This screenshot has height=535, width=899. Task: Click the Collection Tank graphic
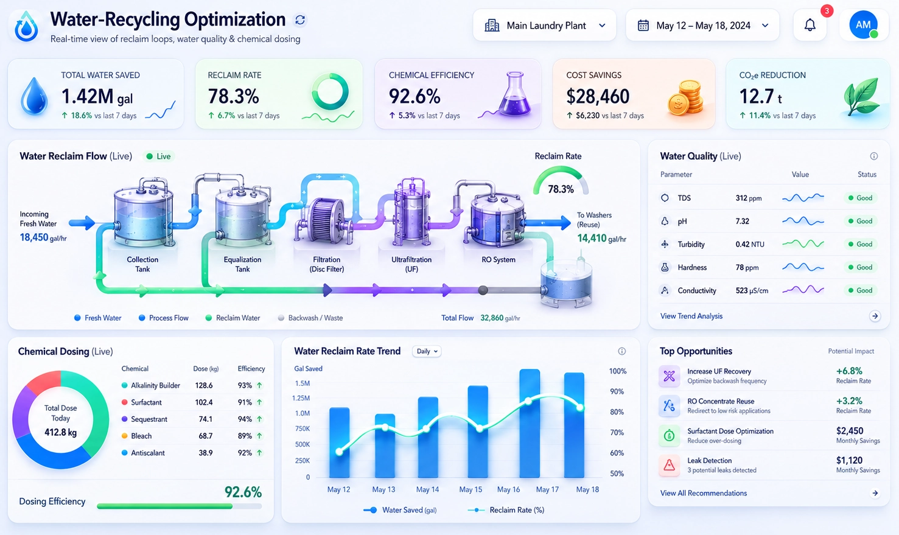coord(144,213)
